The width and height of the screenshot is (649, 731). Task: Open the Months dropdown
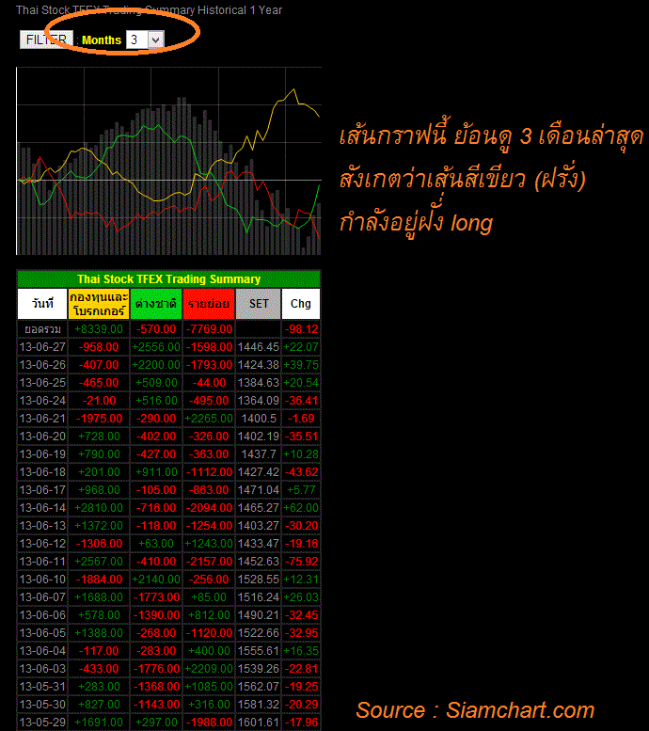(x=145, y=40)
